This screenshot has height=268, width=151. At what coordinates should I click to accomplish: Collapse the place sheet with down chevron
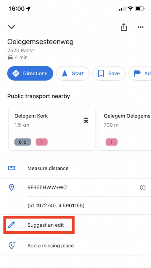(x=11, y=27)
